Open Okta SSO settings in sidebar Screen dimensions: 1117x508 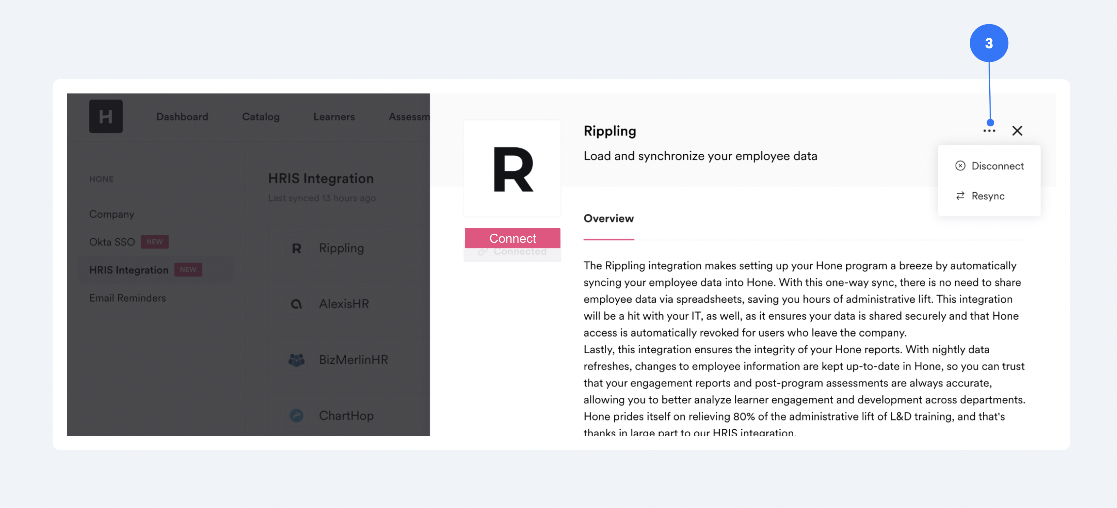(112, 242)
